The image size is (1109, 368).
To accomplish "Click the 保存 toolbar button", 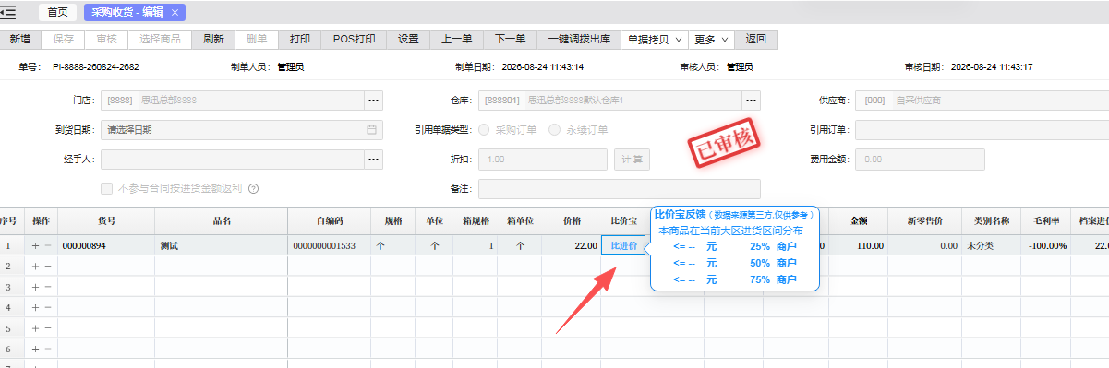I will coord(63,39).
